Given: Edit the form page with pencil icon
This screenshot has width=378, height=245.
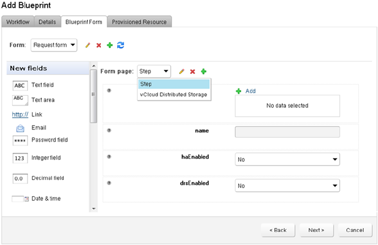Looking at the screenshot, I should pyautogui.click(x=182, y=72).
